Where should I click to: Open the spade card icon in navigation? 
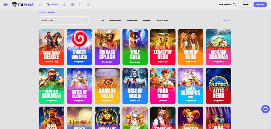(x=65, y=5)
